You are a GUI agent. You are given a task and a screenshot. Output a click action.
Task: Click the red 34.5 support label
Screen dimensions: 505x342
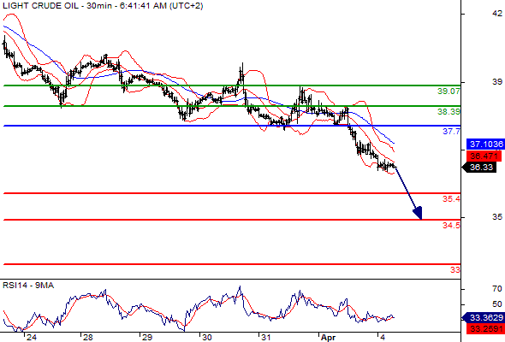point(451,225)
